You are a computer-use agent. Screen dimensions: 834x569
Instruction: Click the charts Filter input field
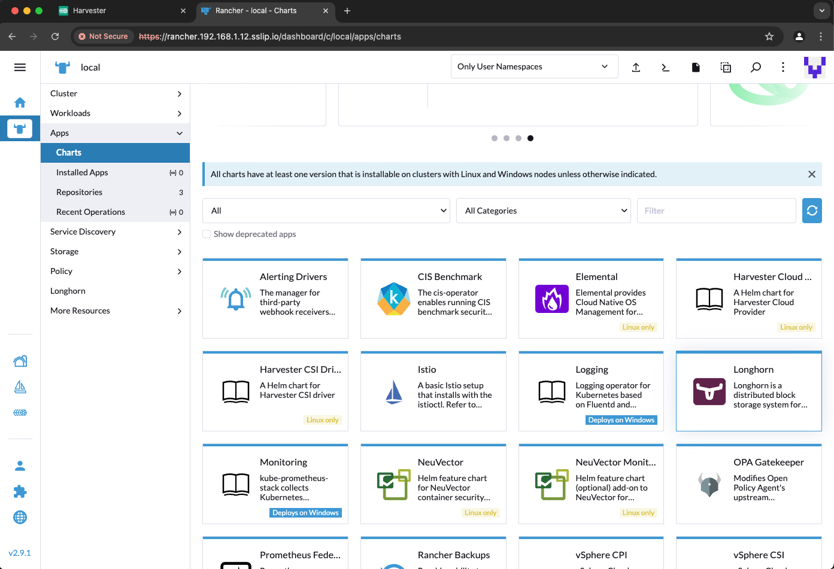pyautogui.click(x=716, y=211)
